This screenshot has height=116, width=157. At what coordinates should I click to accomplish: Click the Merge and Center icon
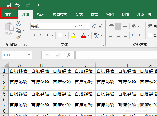(150, 35)
